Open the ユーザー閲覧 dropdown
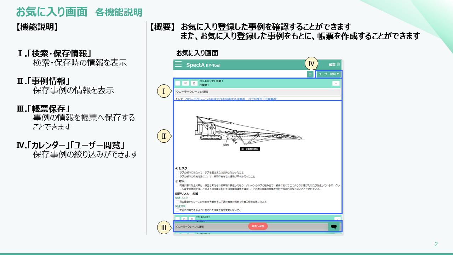453x255 pixels. point(328,74)
